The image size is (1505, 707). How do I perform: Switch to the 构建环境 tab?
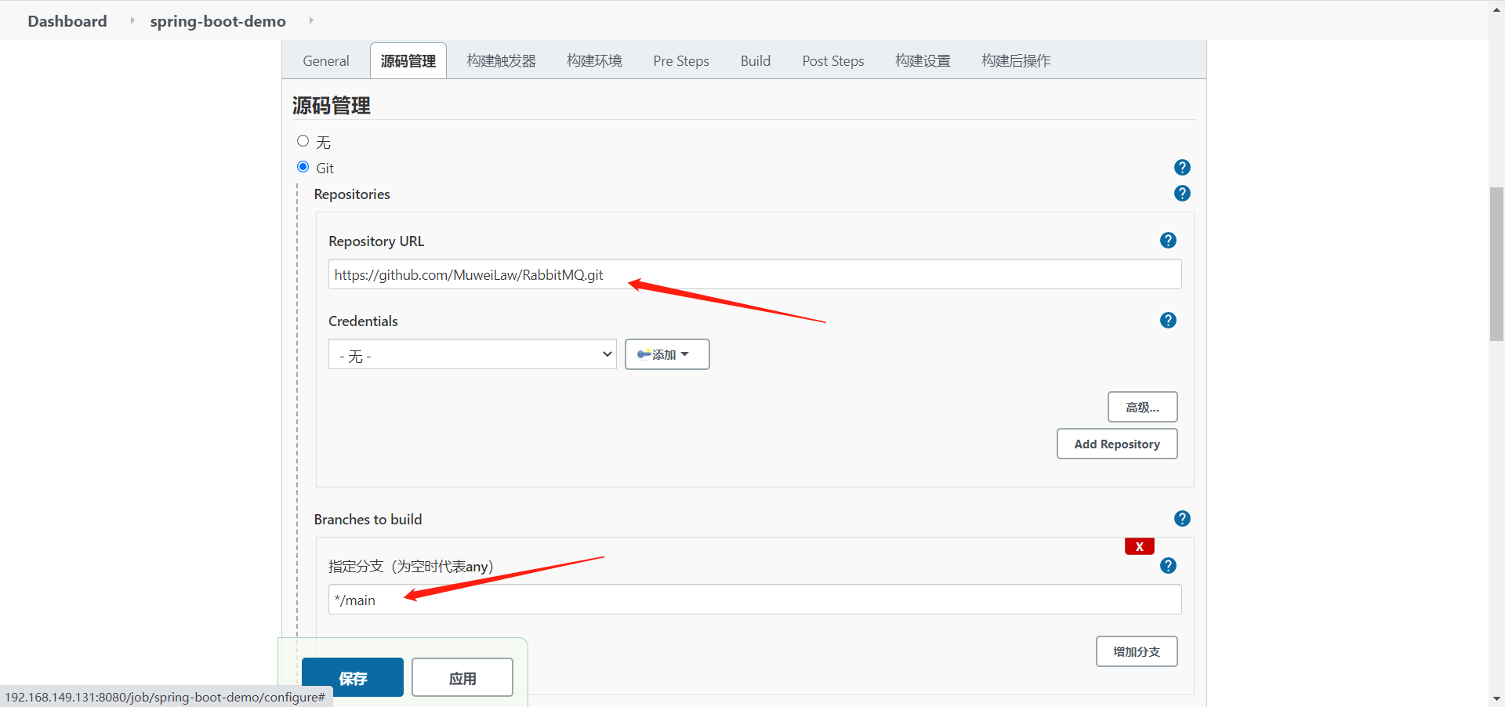594,61
